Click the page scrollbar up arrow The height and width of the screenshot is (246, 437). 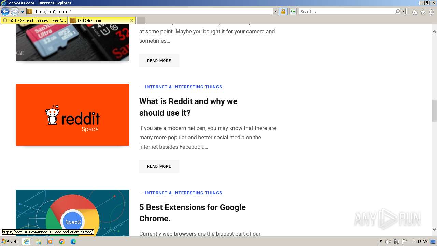point(434,32)
